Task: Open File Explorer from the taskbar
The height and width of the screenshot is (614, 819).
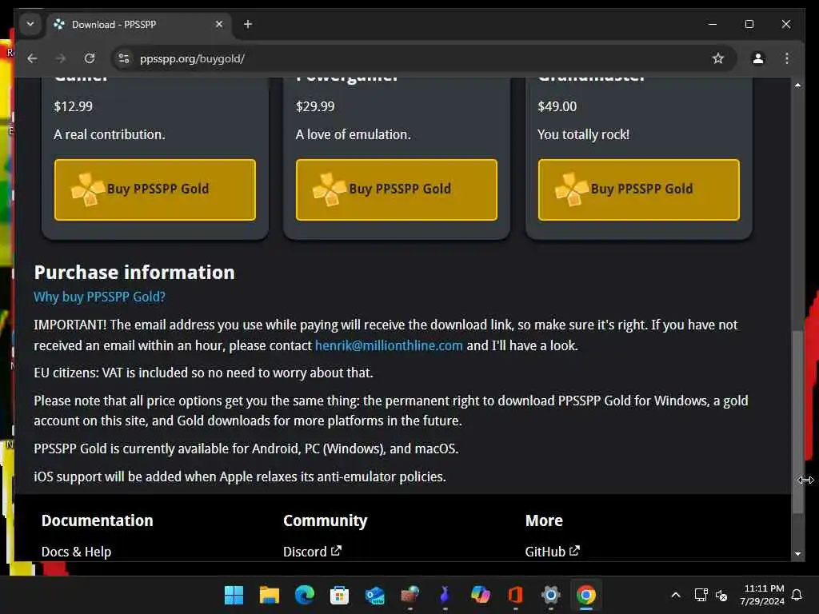Action: (269, 595)
